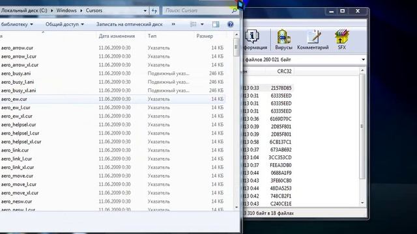The image size is (417, 234).
Task: Toggle the preview pane icon in Explorer
Action: 216,25
